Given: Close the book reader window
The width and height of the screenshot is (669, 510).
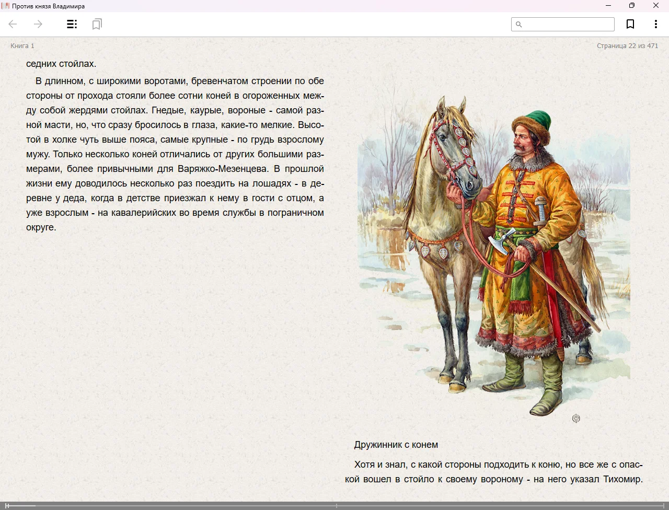Looking at the screenshot, I should click(656, 6).
